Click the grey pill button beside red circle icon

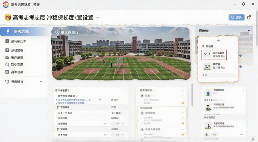tap(214, 135)
